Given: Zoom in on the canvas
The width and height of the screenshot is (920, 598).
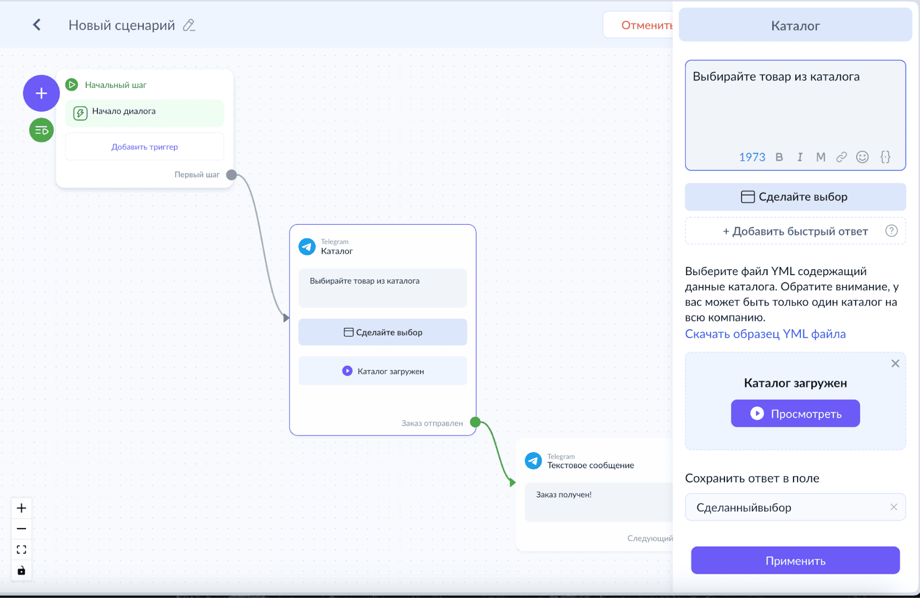Looking at the screenshot, I should (x=21, y=508).
